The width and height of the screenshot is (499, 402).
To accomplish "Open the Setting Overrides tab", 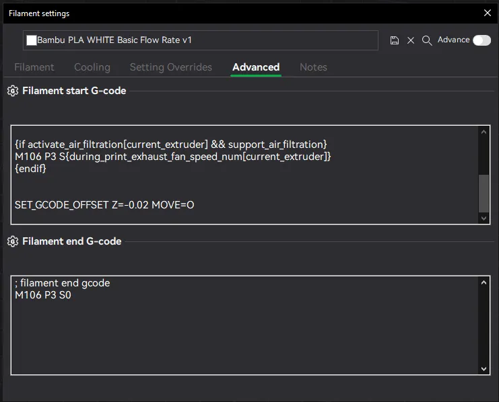I will point(171,67).
